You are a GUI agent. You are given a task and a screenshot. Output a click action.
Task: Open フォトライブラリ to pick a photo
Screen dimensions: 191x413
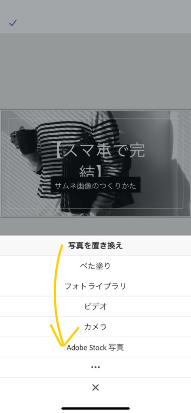(95, 286)
